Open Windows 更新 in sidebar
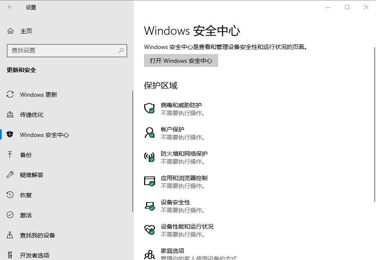 (x=39, y=95)
